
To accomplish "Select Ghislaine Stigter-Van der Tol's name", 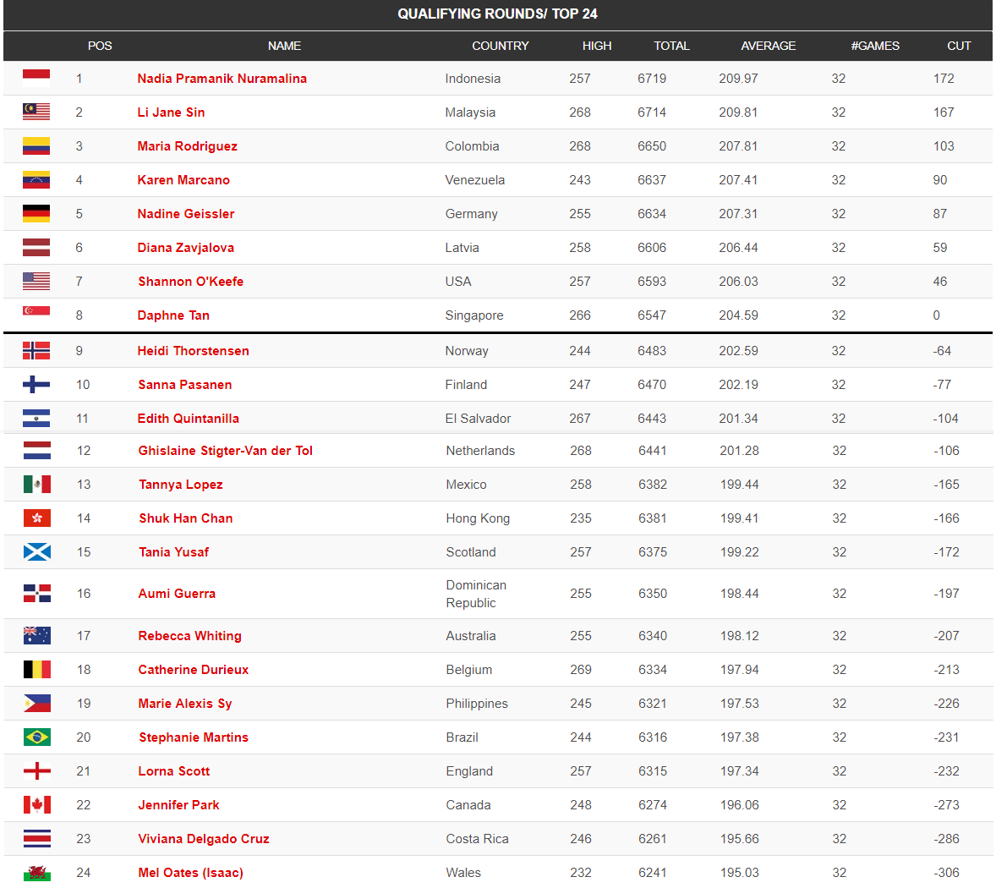I will point(226,451).
